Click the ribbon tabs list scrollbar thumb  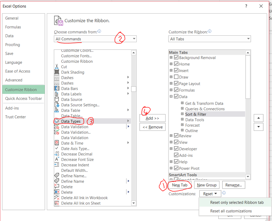[248, 77]
